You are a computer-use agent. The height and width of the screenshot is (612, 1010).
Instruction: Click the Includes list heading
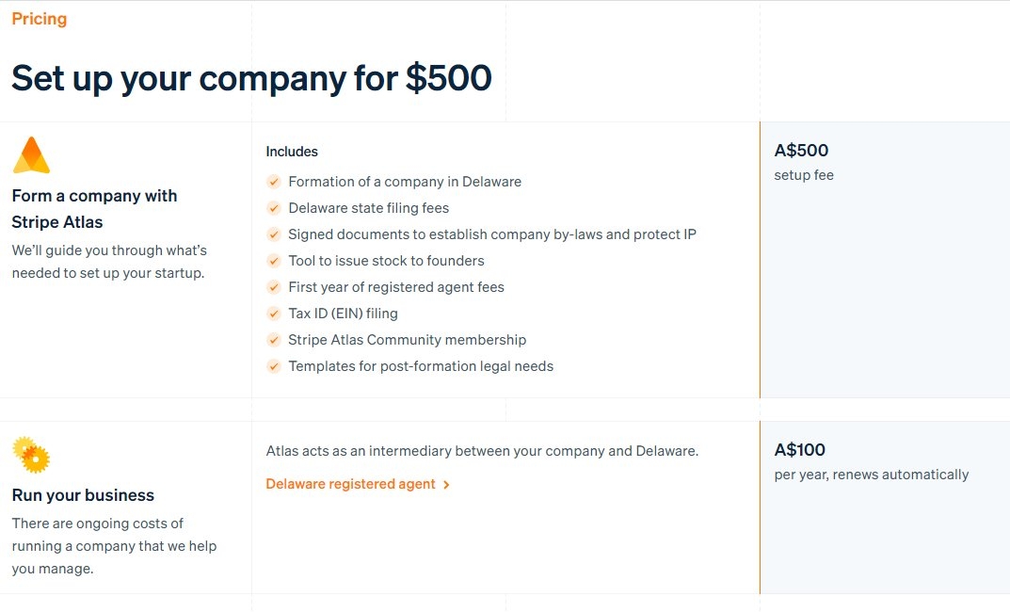[x=292, y=152]
